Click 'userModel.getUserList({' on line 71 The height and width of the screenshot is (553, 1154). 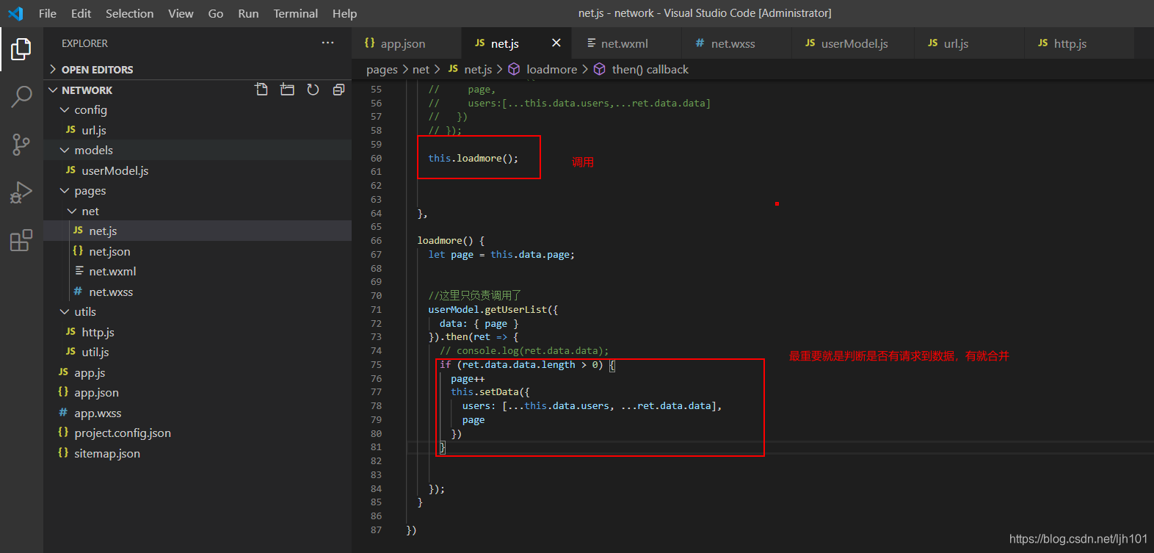click(493, 310)
